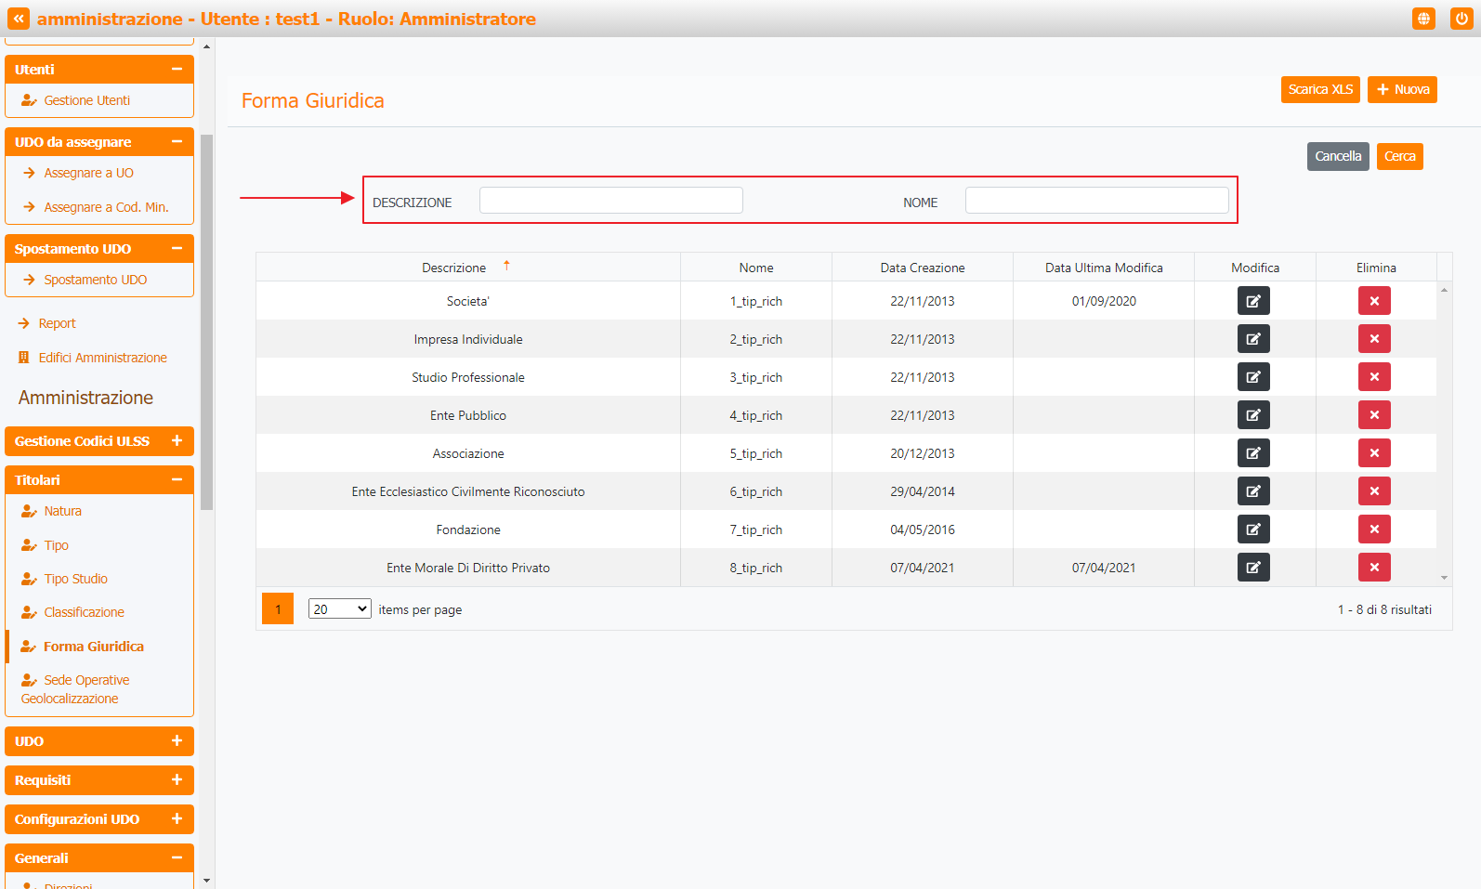Viewport: 1481px width, 889px height.
Task: Remove the Ente Morale Di Diritto Privato row
Action: click(x=1373, y=568)
